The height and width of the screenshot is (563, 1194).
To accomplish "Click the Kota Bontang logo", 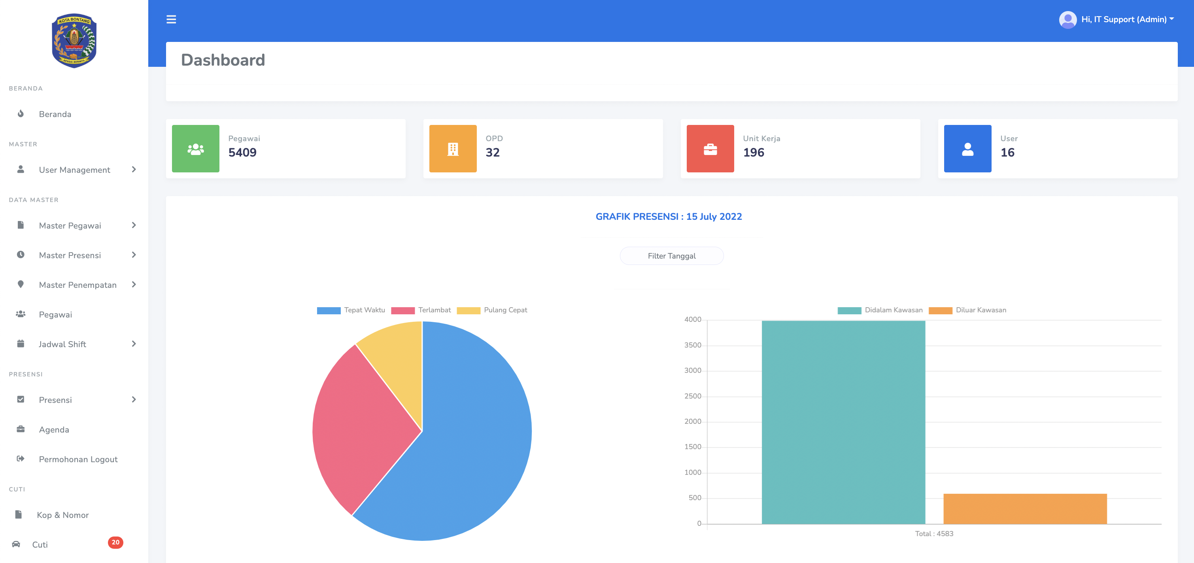I will (x=74, y=41).
